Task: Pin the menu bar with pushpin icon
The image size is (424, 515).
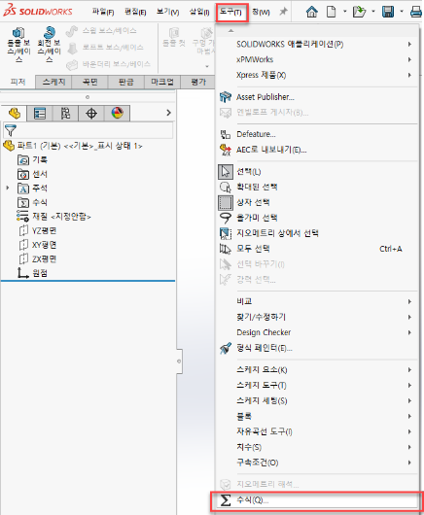Action: coord(283,12)
